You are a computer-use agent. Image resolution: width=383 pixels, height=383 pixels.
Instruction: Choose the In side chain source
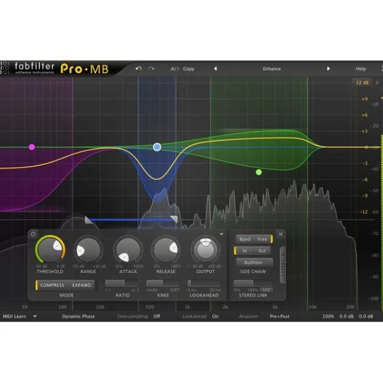(245, 251)
